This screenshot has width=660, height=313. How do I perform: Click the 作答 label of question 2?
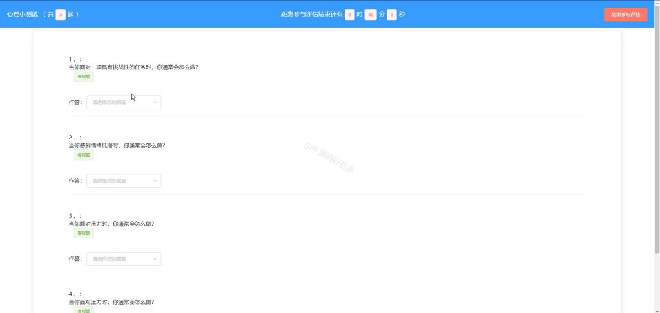tap(75, 181)
